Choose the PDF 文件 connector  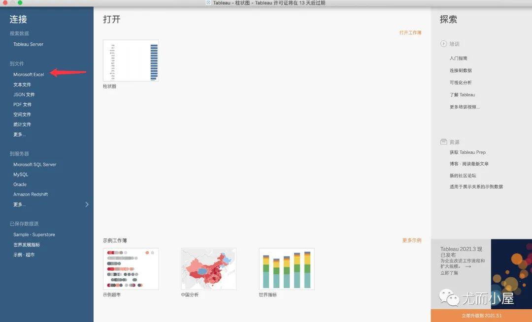[x=22, y=105]
